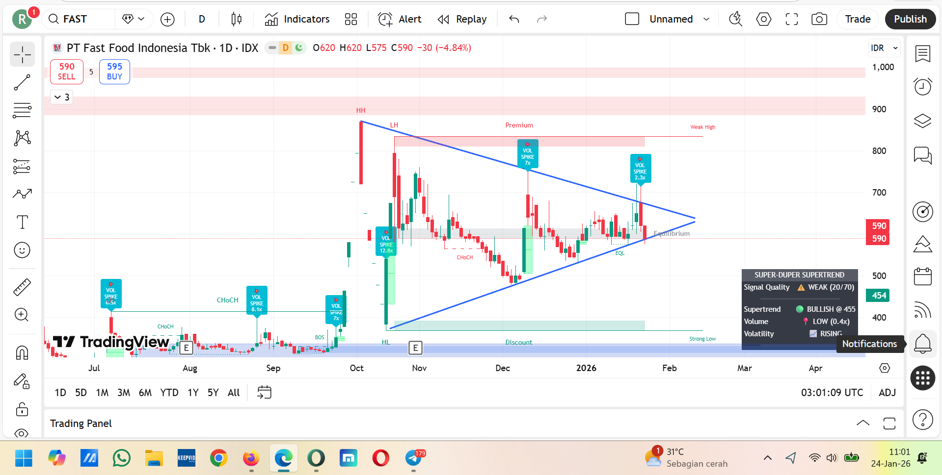Screen dimensions: 942x475
Task: Select the brush drawing tool
Action: [22, 194]
